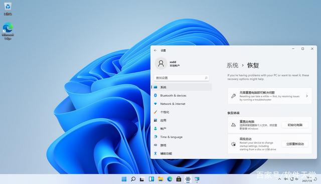The height and width of the screenshot is (184, 321).
Task: Open taskbar Search
Action: click(x=133, y=179)
